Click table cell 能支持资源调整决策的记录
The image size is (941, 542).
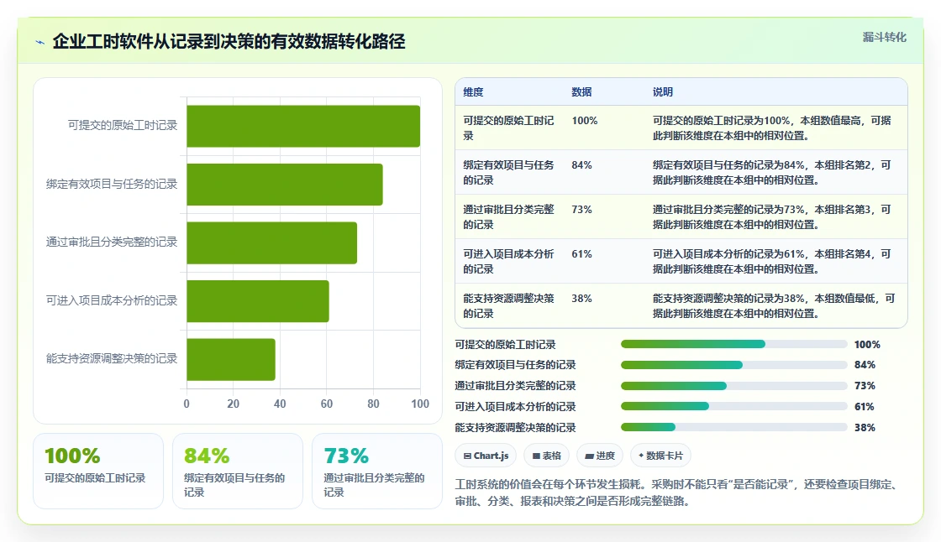pyautogui.click(x=508, y=305)
